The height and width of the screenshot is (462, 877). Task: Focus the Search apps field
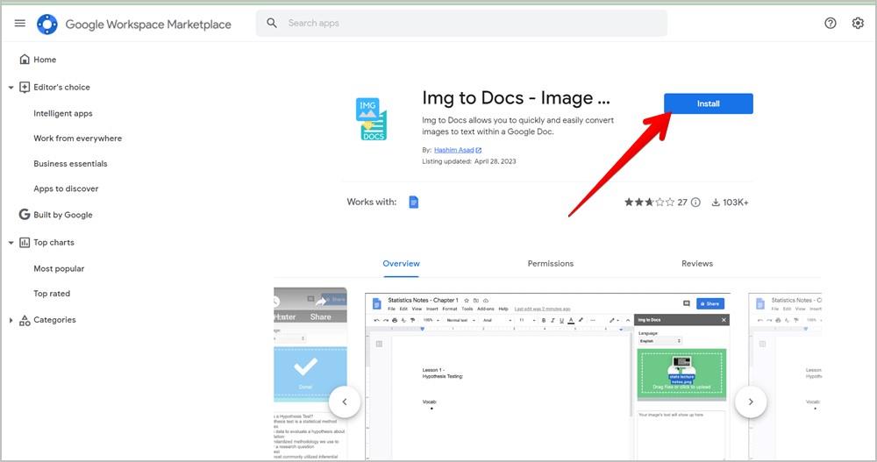coord(461,23)
